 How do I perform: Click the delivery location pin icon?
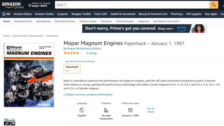coord(30,6)
